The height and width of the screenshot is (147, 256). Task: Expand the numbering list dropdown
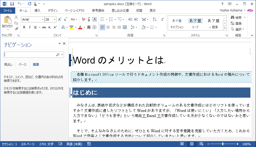[115, 20]
